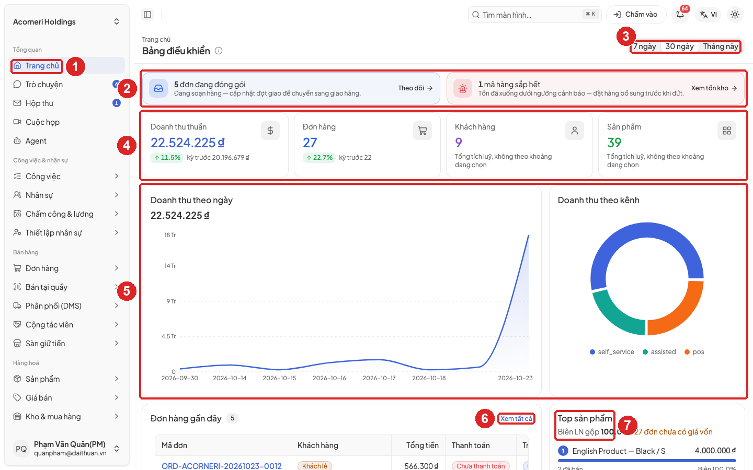Image resolution: width=753 pixels, height=470 pixels.
Task: Open Hộp thư in the sidebar
Action: click(x=67, y=103)
